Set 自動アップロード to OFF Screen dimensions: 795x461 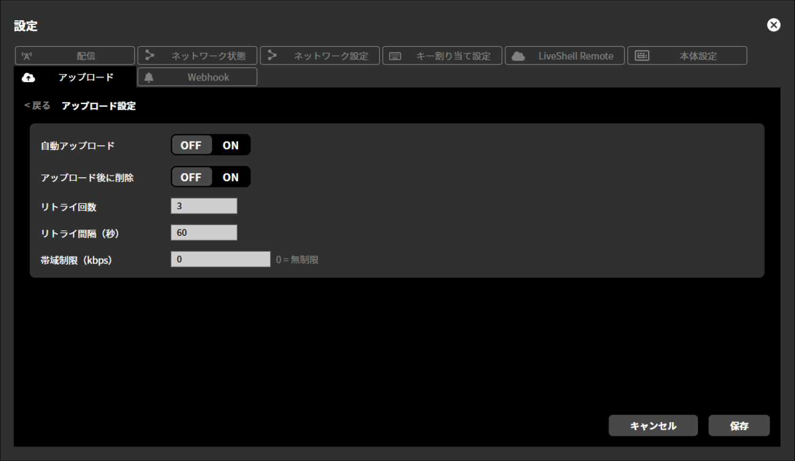[191, 145]
